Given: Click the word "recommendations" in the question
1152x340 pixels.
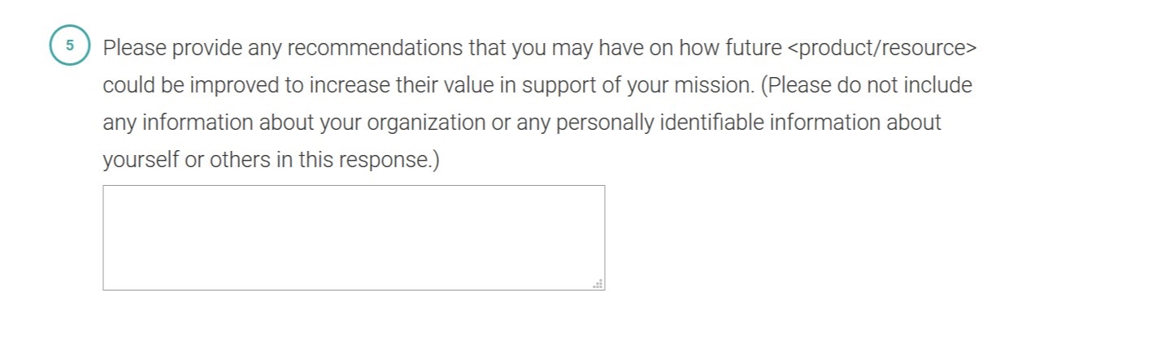Looking at the screenshot, I should [375, 48].
